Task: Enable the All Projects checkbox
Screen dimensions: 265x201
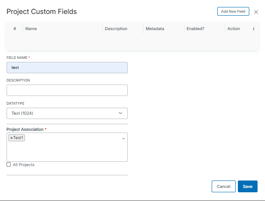Action: click(9, 165)
